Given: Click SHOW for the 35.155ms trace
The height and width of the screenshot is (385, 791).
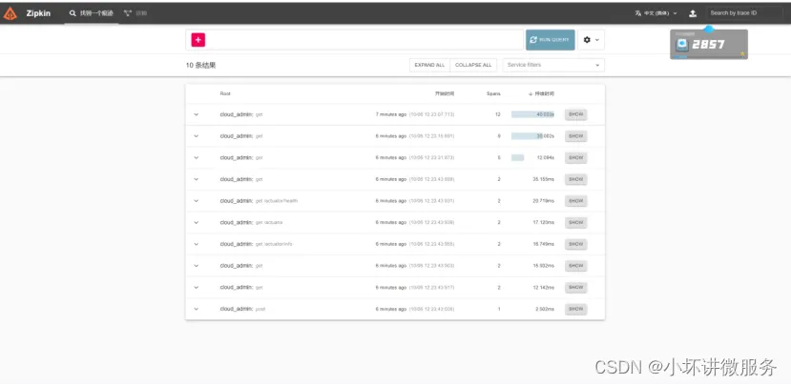Looking at the screenshot, I should click(575, 179).
